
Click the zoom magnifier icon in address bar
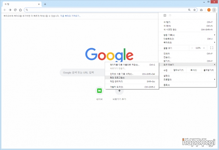(189, 10)
